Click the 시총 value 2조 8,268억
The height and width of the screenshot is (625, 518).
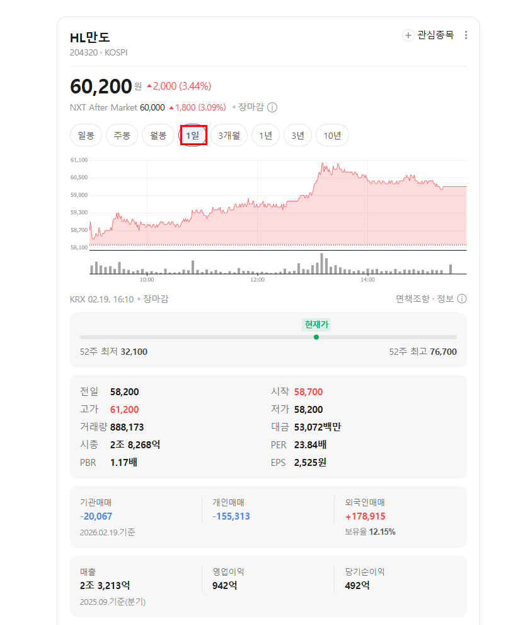135,444
